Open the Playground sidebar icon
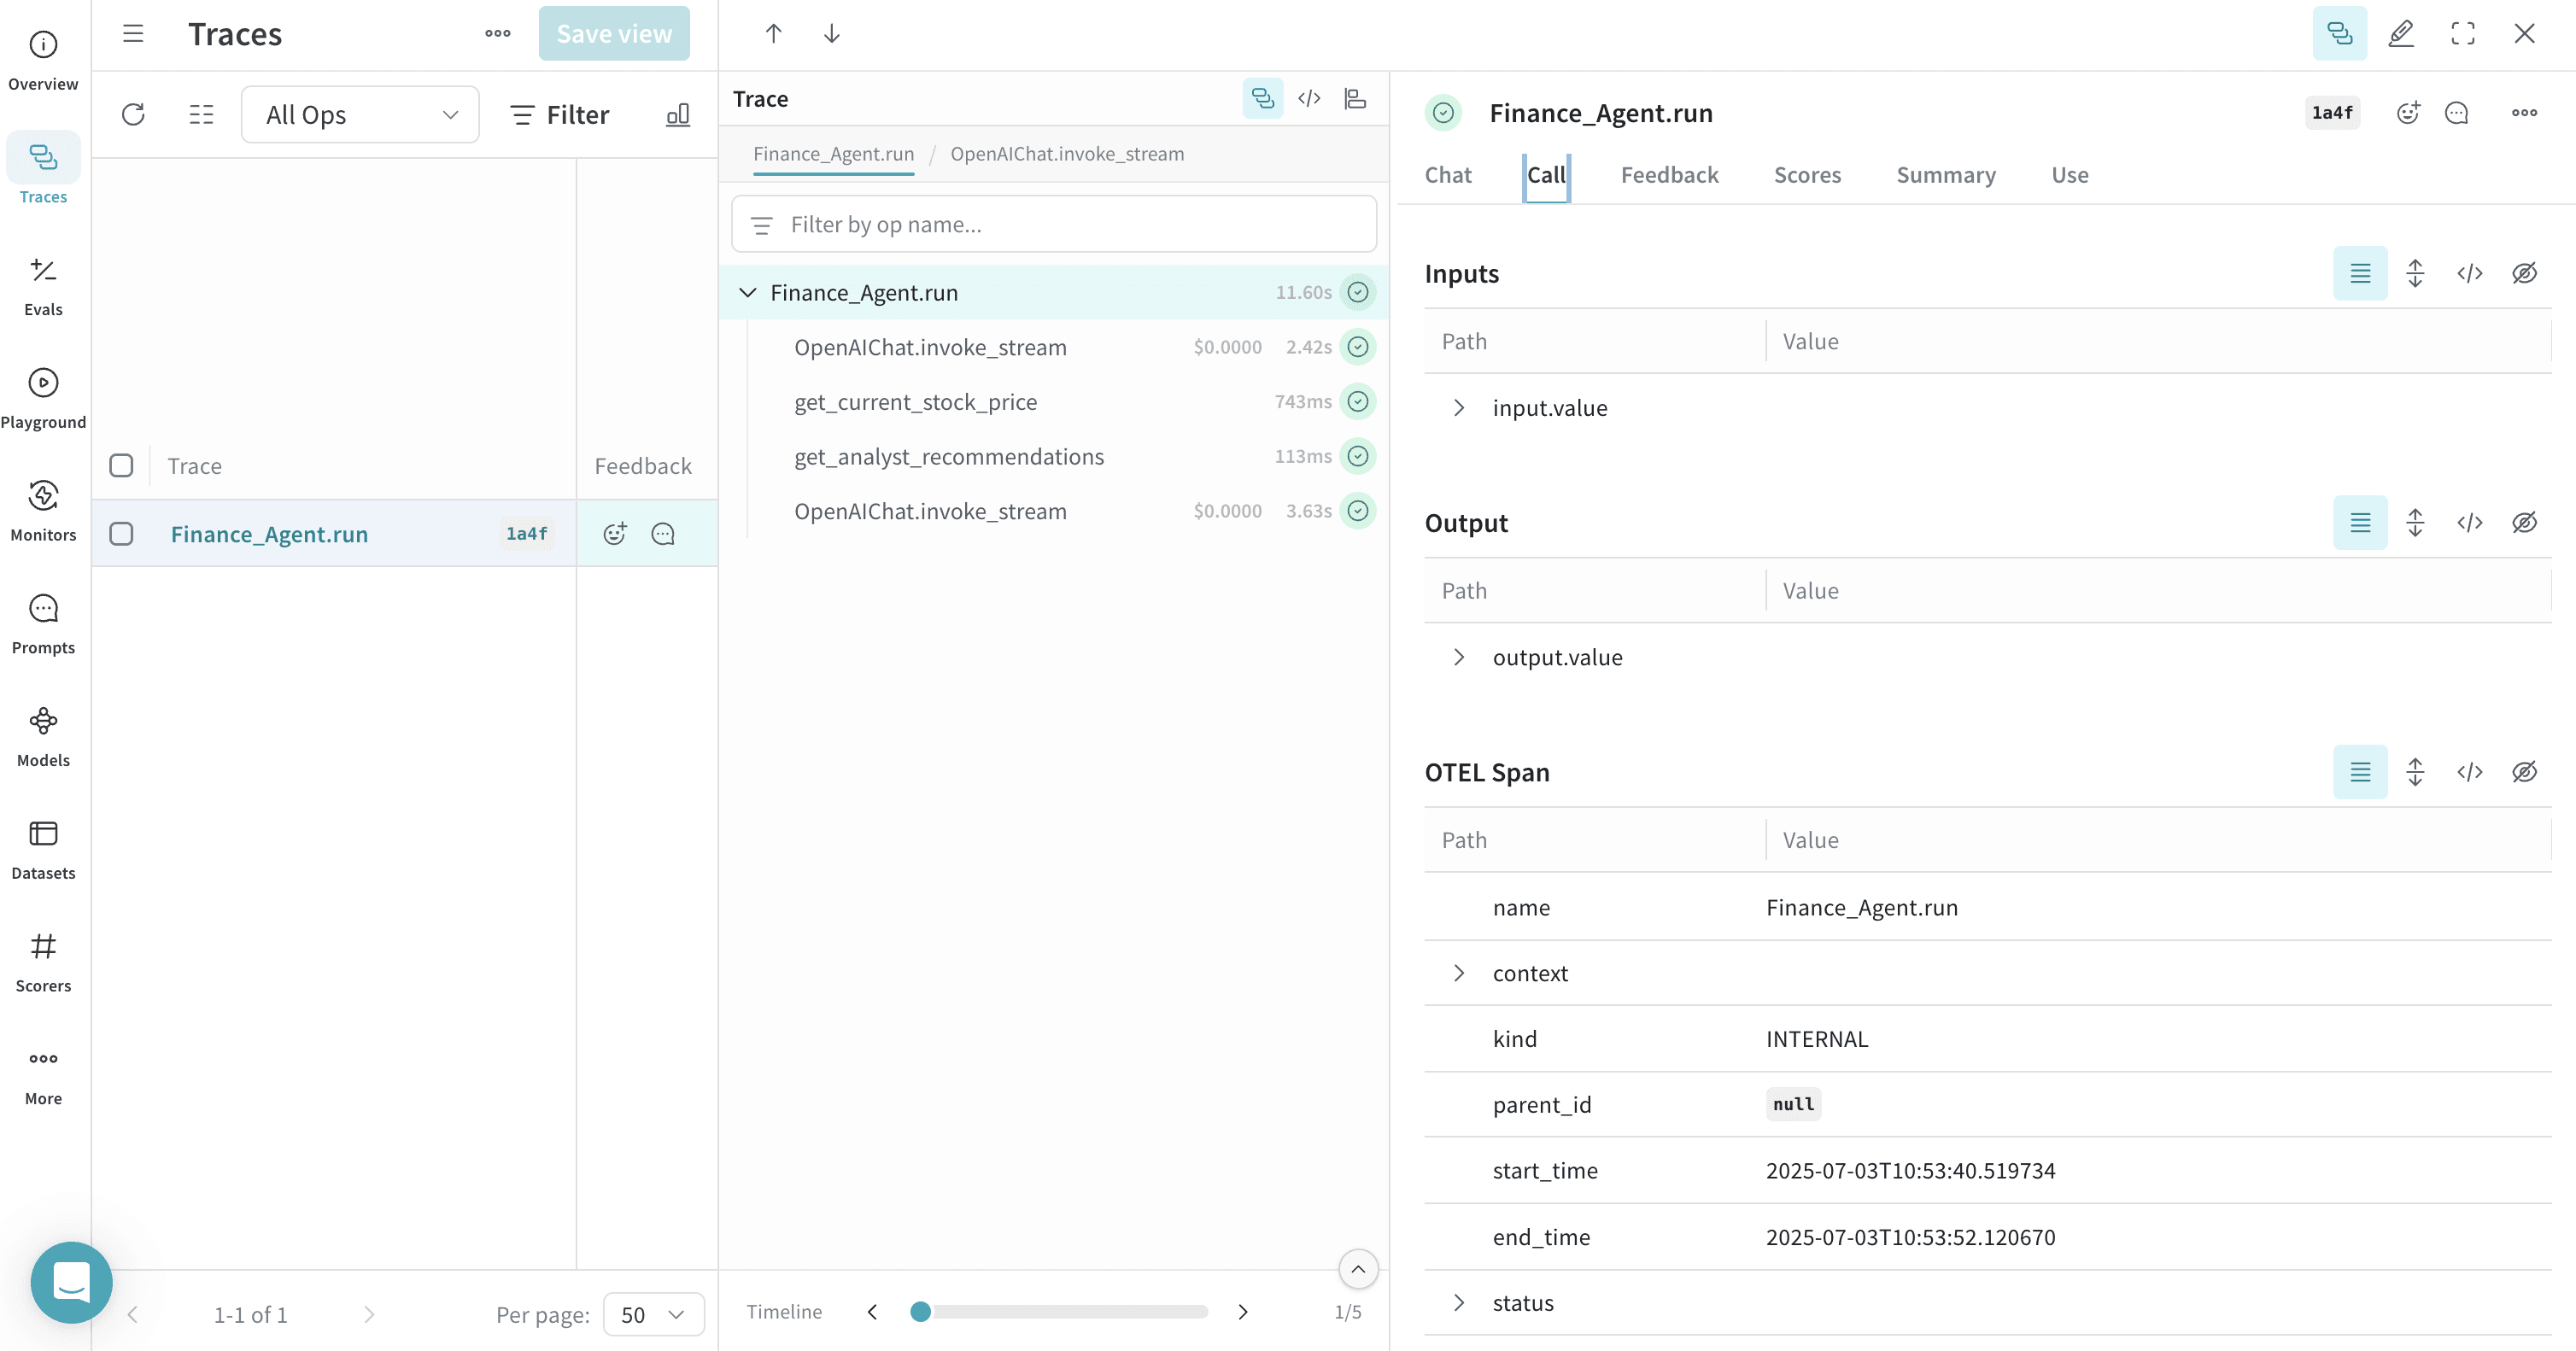 click(x=43, y=383)
